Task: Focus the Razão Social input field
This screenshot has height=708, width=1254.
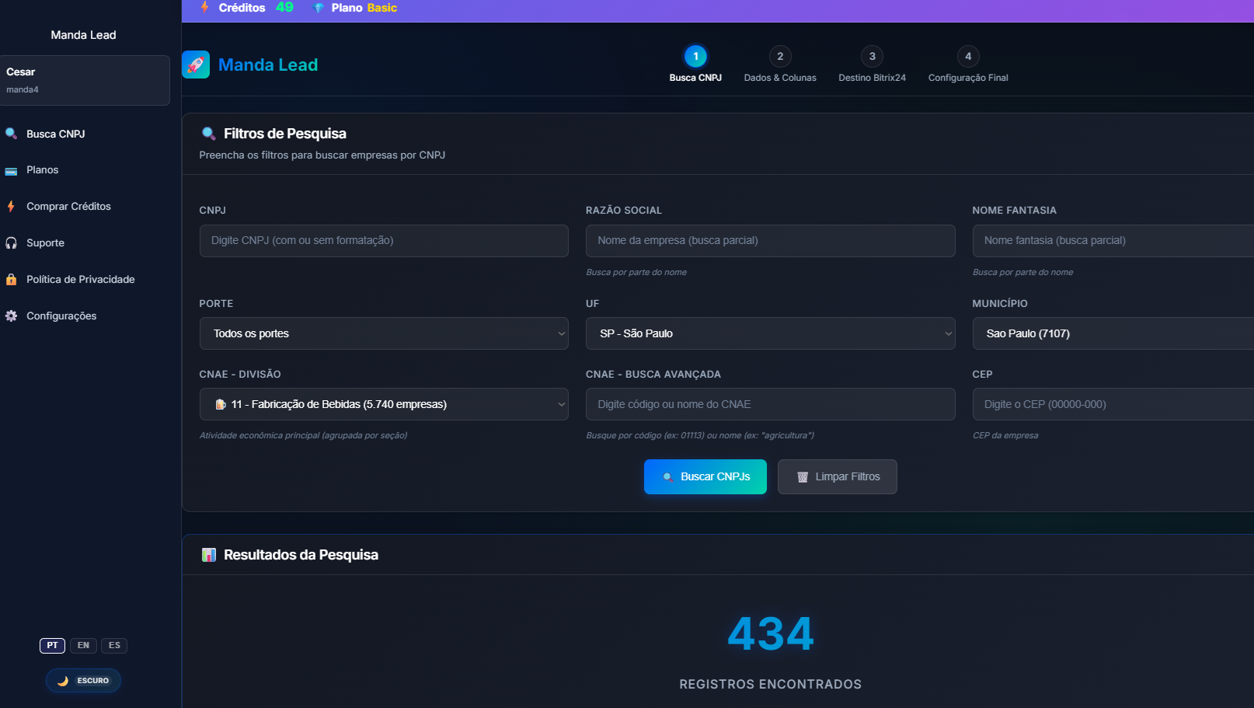Action: (x=770, y=241)
